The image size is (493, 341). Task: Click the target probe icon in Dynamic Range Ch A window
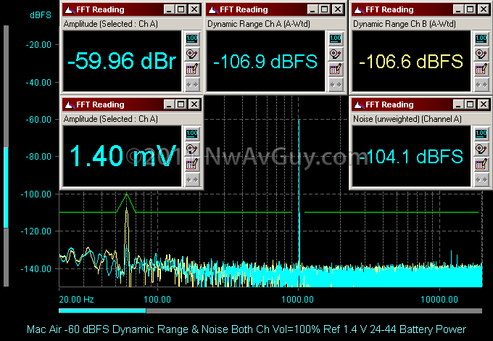click(335, 54)
